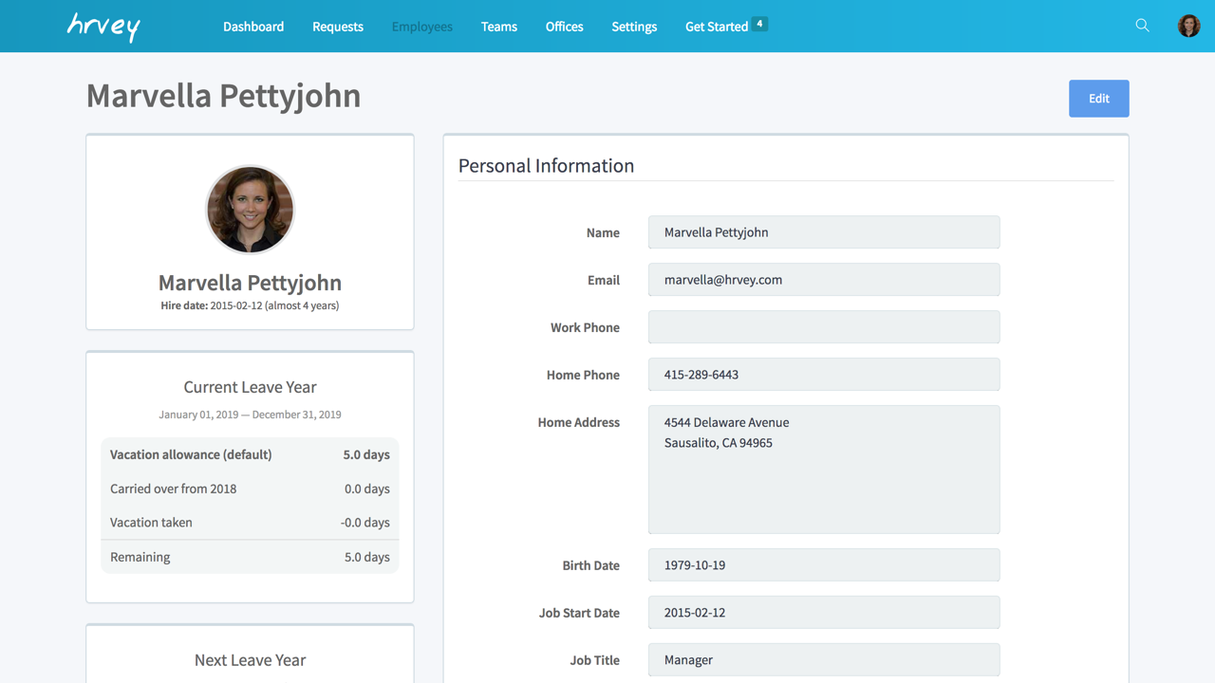Navigate to the Dashboard menu item
The image size is (1215, 683).
tap(253, 27)
